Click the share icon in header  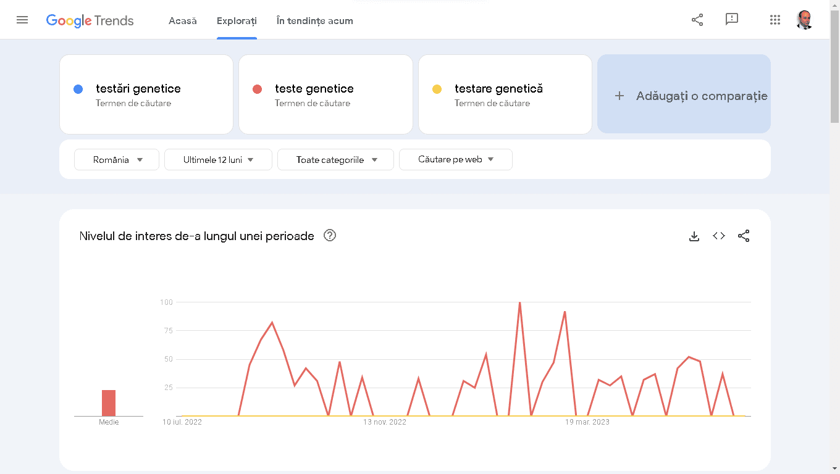pyautogui.click(x=697, y=20)
